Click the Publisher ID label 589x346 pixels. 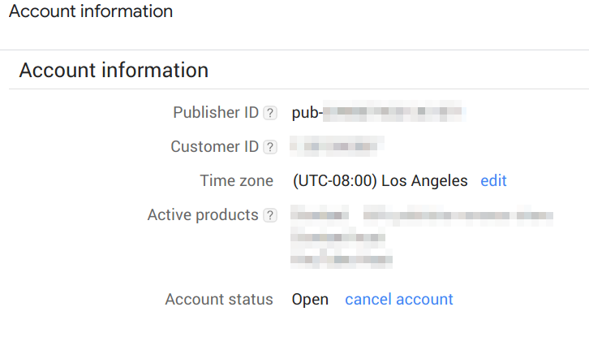pyautogui.click(x=216, y=112)
